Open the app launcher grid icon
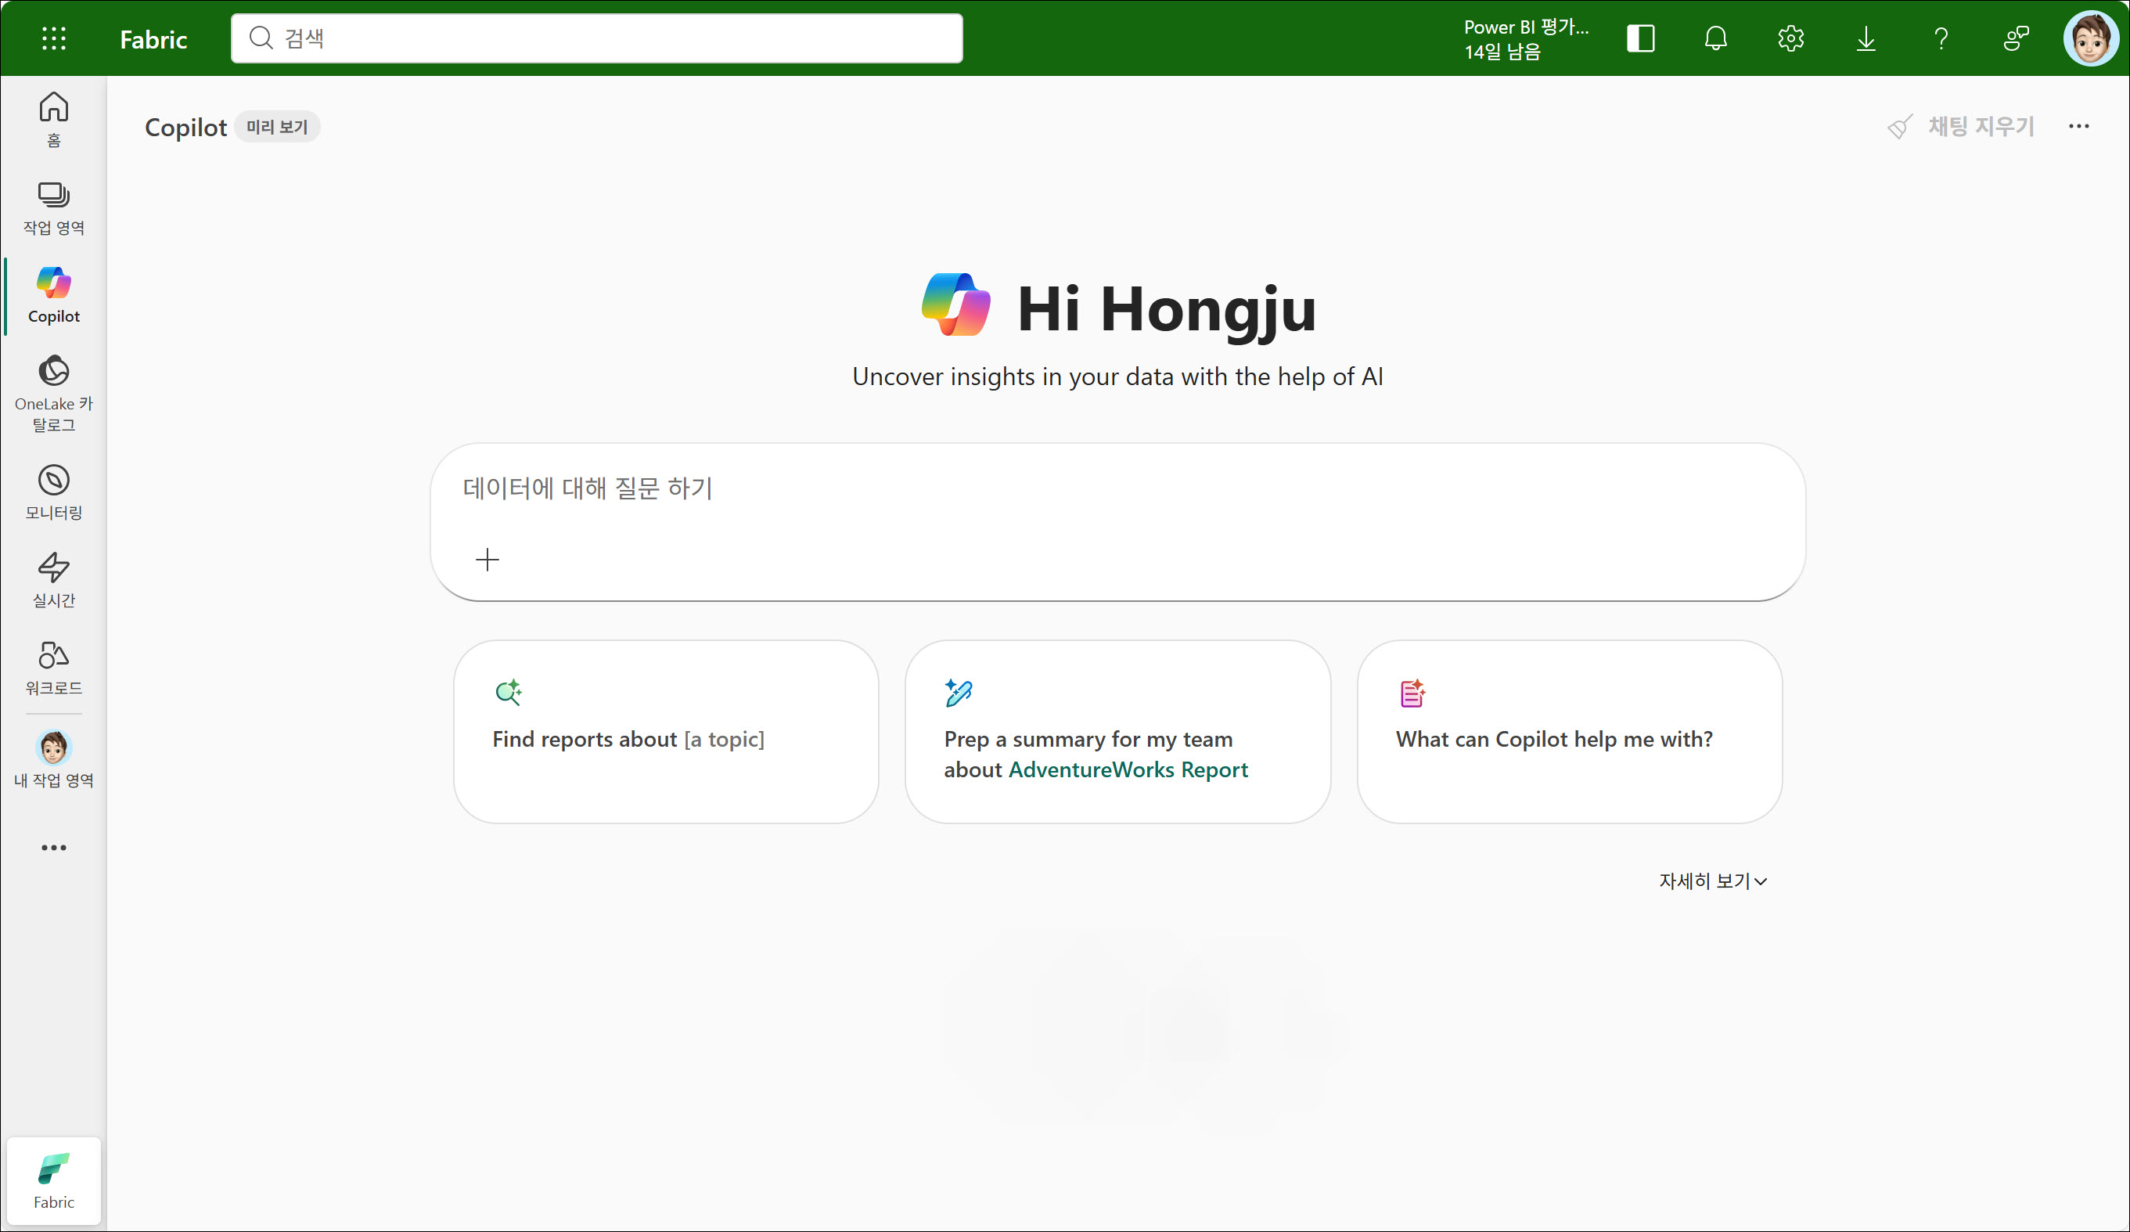 (x=53, y=38)
